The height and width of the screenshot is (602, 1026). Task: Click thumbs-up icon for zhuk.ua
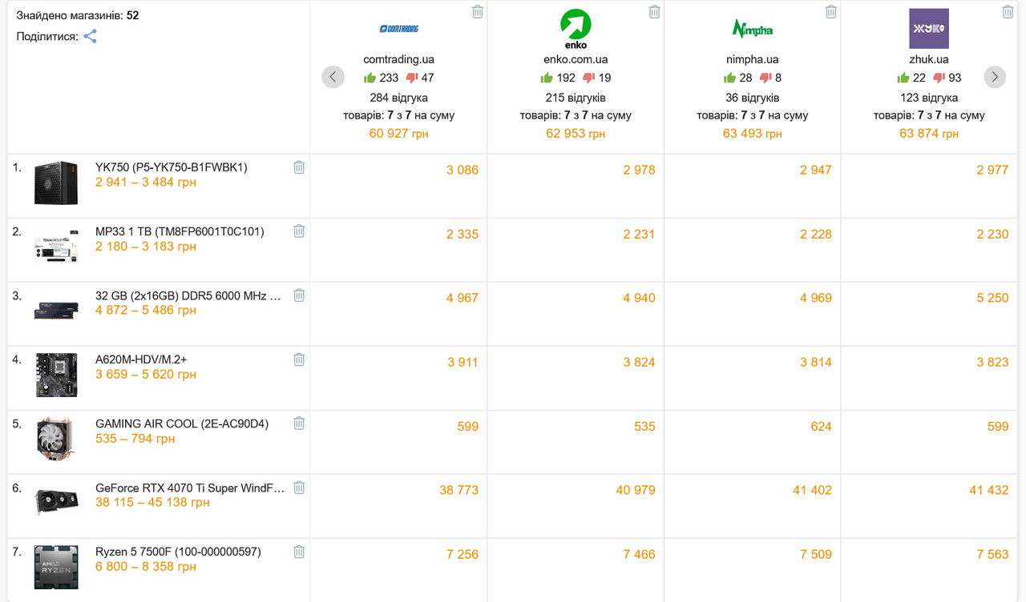point(903,78)
